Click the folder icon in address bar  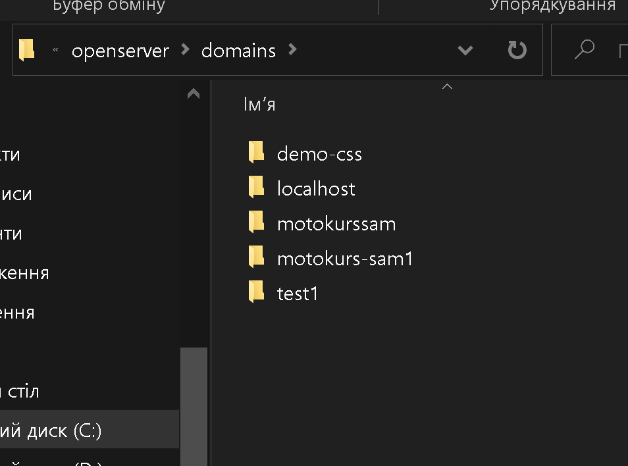26,50
